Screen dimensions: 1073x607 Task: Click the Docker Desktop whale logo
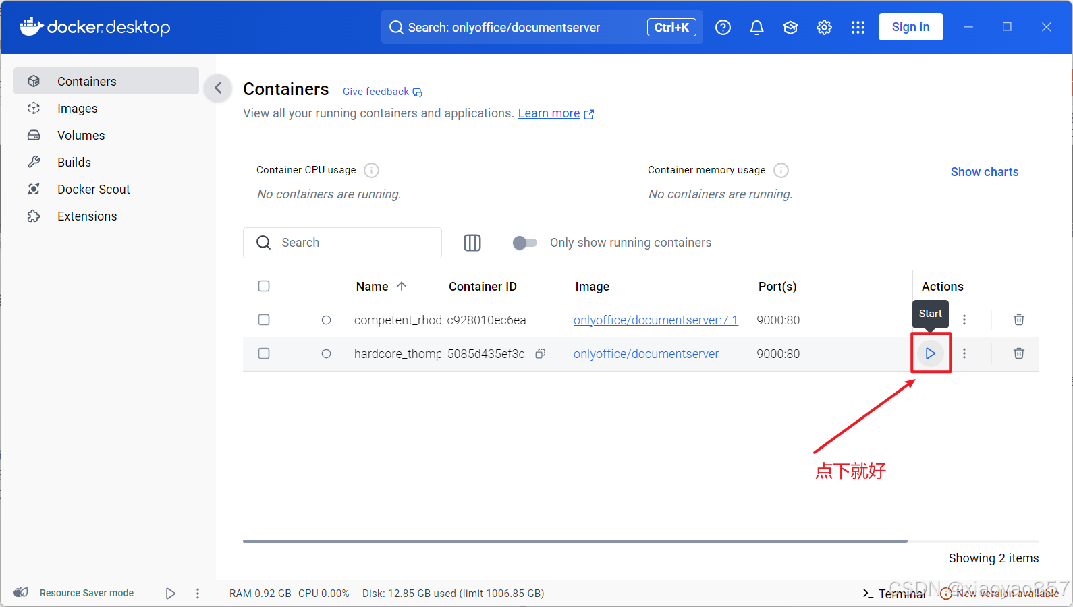pos(32,26)
